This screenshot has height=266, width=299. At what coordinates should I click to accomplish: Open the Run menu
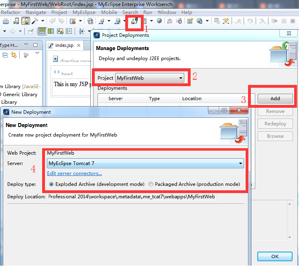click(x=148, y=12)
